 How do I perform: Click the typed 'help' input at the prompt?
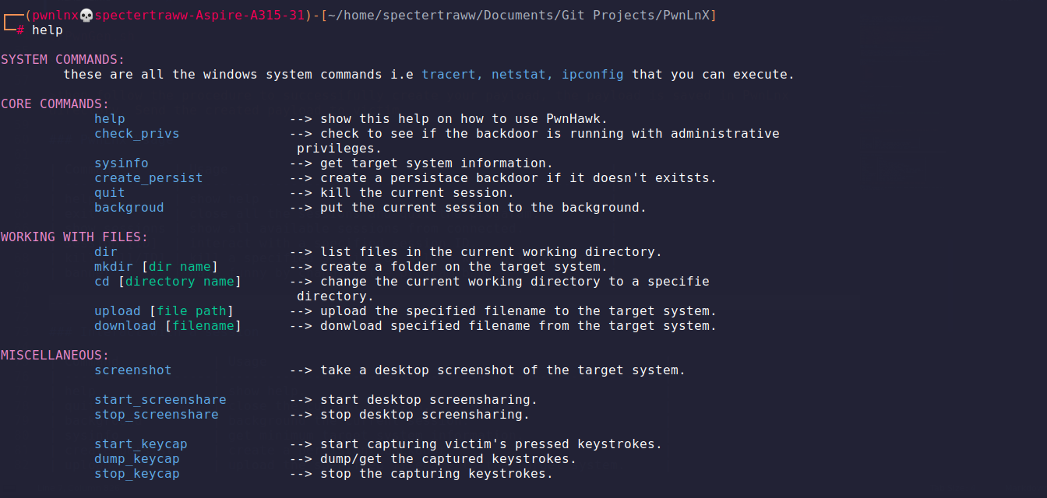(x=48, y=30)
